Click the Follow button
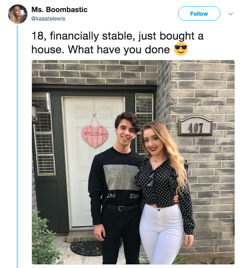This screenshot has width=245, height=268. pos(199,14)
